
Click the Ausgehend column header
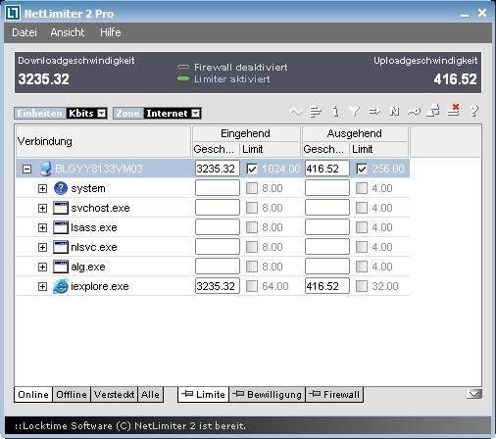pos(355,133)
